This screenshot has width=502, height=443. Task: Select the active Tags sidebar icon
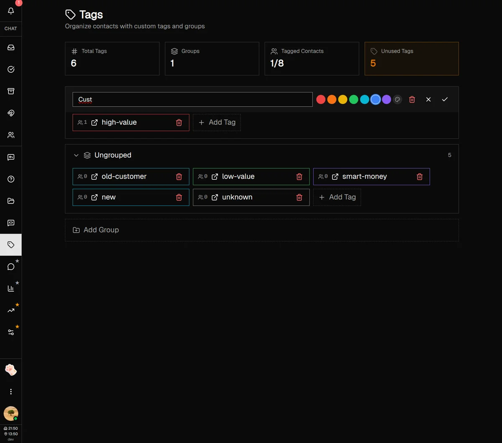click(x=10, y=245)
